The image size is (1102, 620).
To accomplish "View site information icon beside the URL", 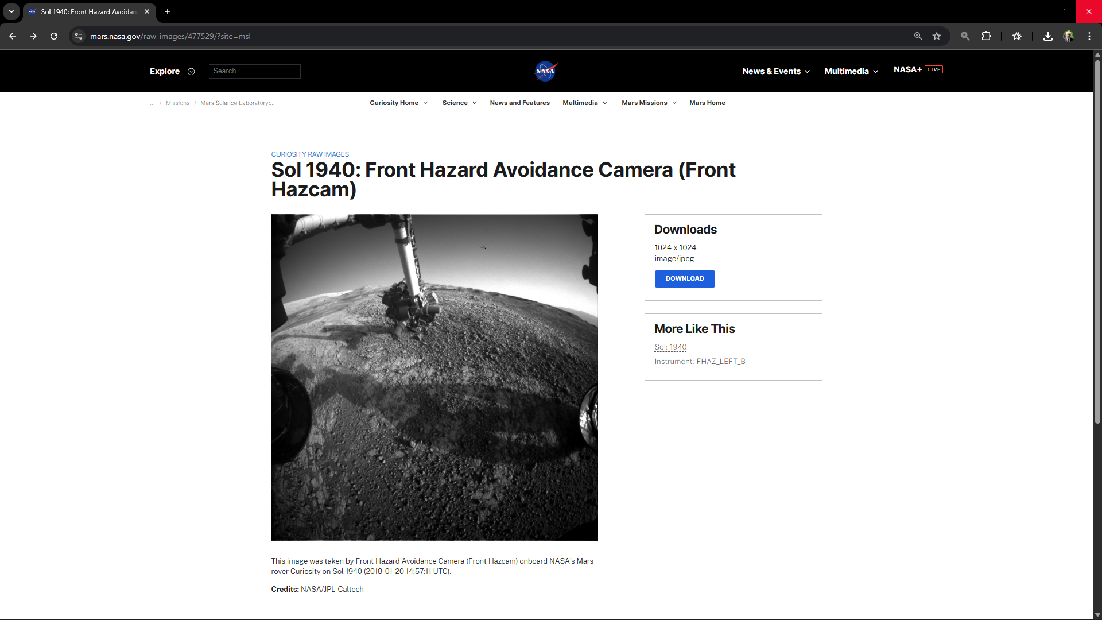I will point(79,36).
